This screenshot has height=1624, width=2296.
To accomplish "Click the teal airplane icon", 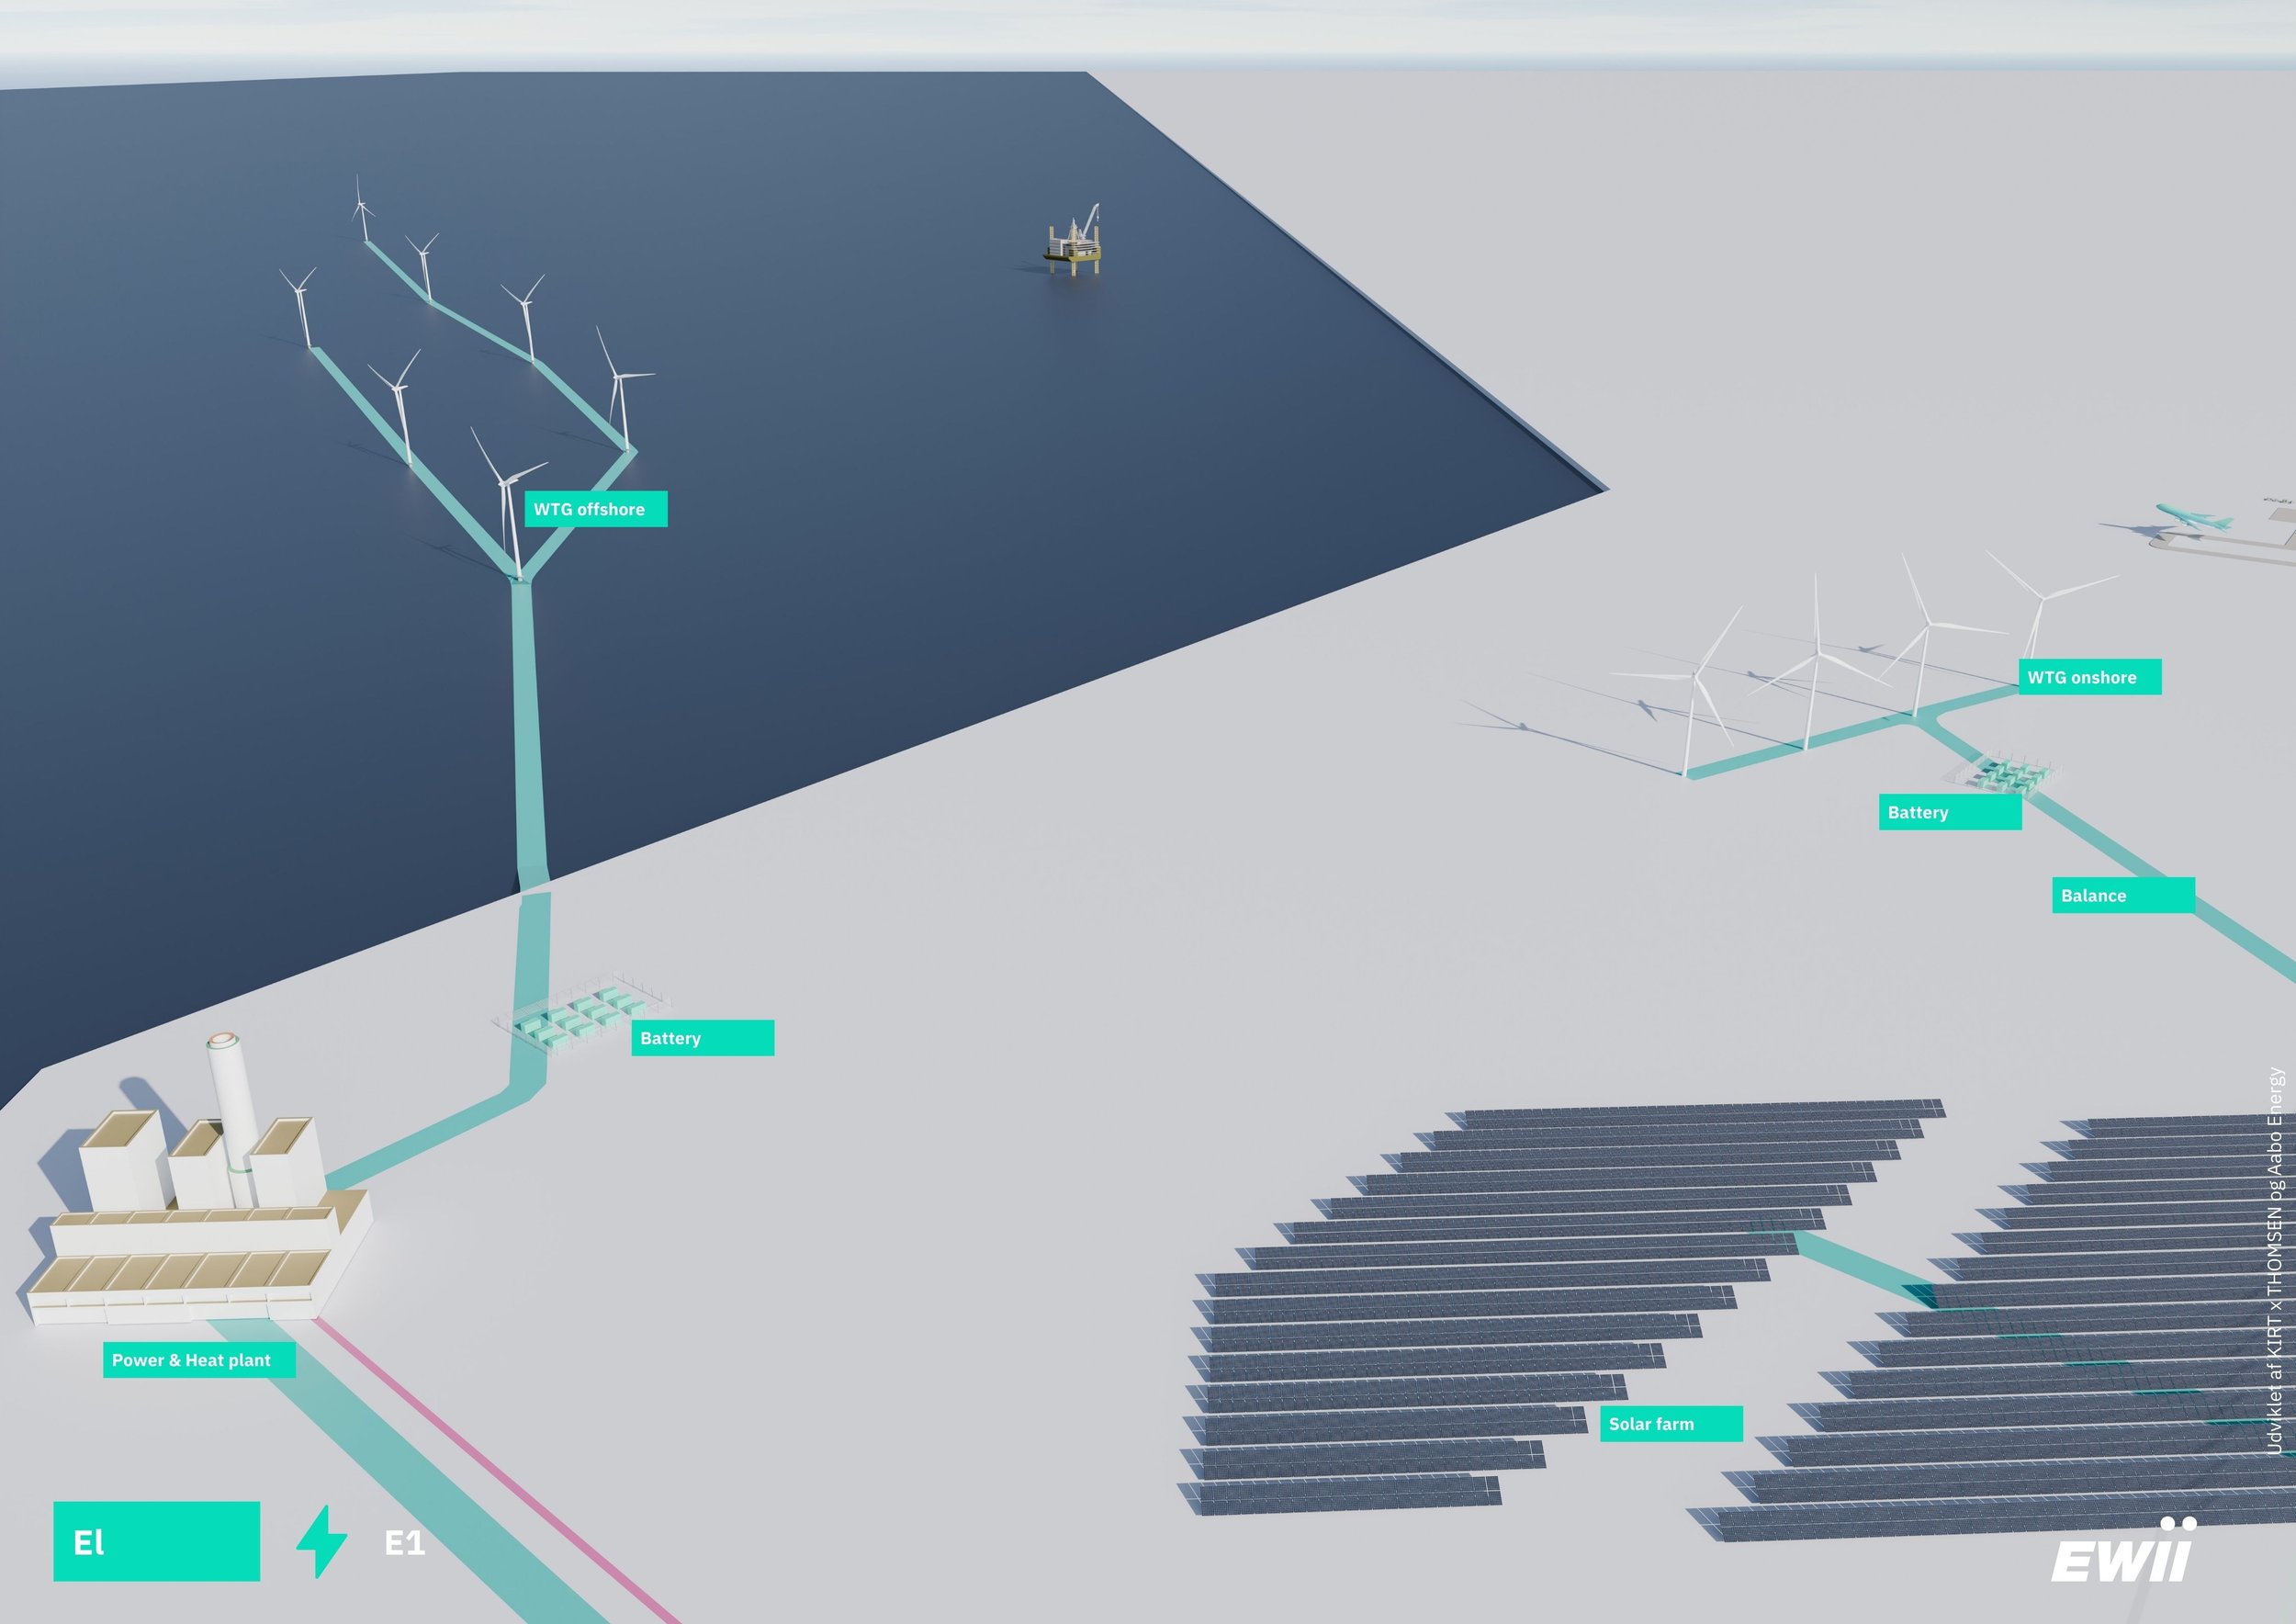I will (2188, 519).
